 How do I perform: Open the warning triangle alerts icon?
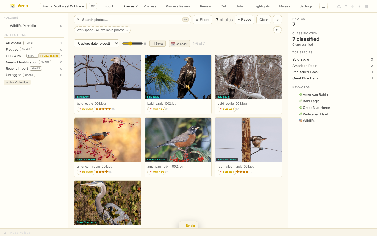click(x=339, y=6)
